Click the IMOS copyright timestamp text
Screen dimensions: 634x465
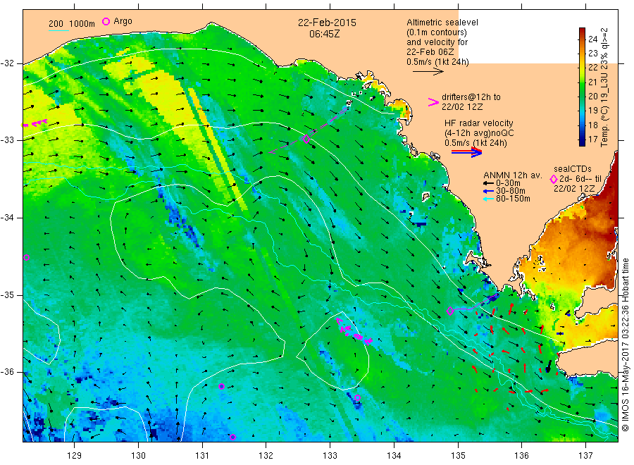pos(626,345)
